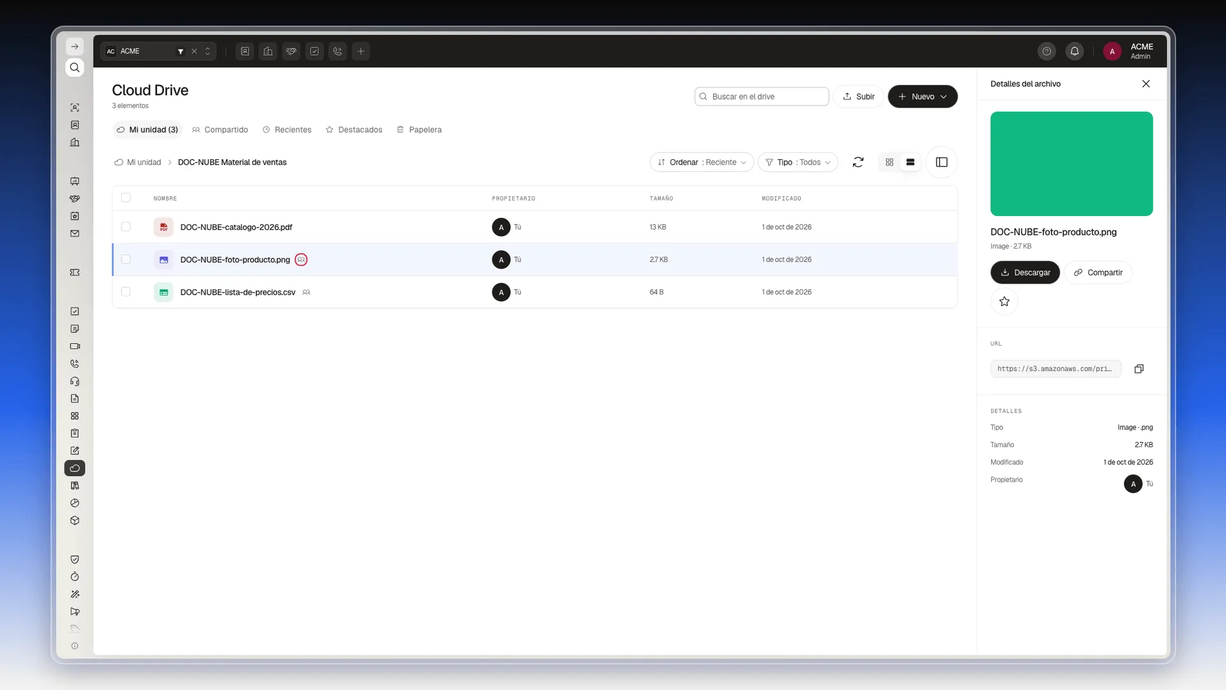
Task: Focus the Buscar en el drive field
Action: point(762,96)
